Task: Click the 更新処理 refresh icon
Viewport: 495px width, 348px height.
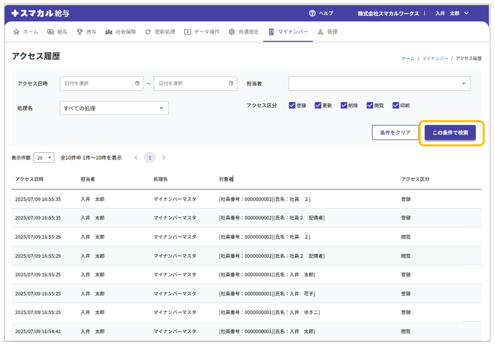Action: [x=148, y=32]
